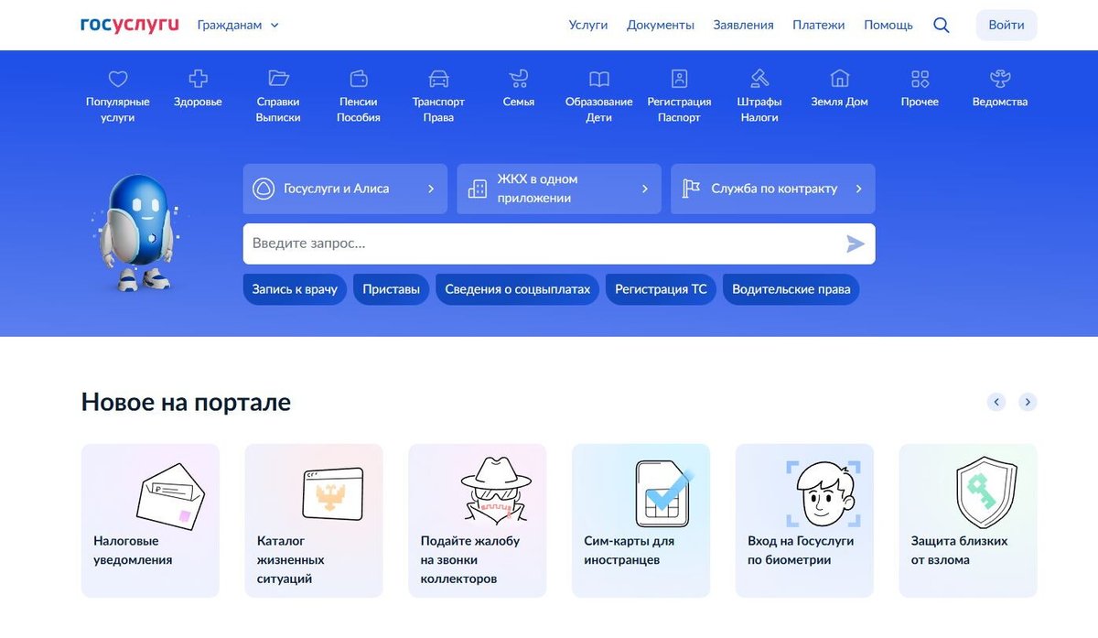This screenshot has width=1098, height=638.
Task: Open the Платежи menu item
Action: click(819, 26)
